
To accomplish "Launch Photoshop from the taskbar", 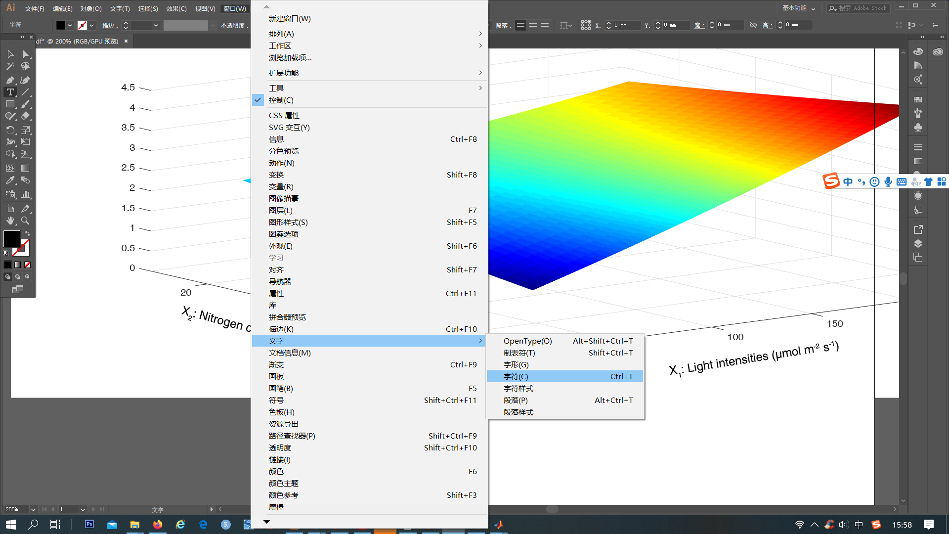I will [x=89, y=525].
